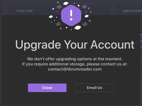The height and width of the screenshot is (106, 142).
Task: Click the small sparkle right of hexagon
Action: pos(91,12)
